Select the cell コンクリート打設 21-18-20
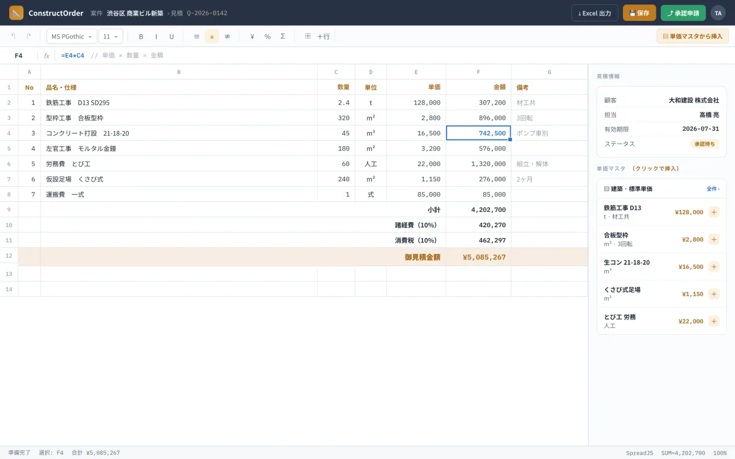 pos(179,133)
